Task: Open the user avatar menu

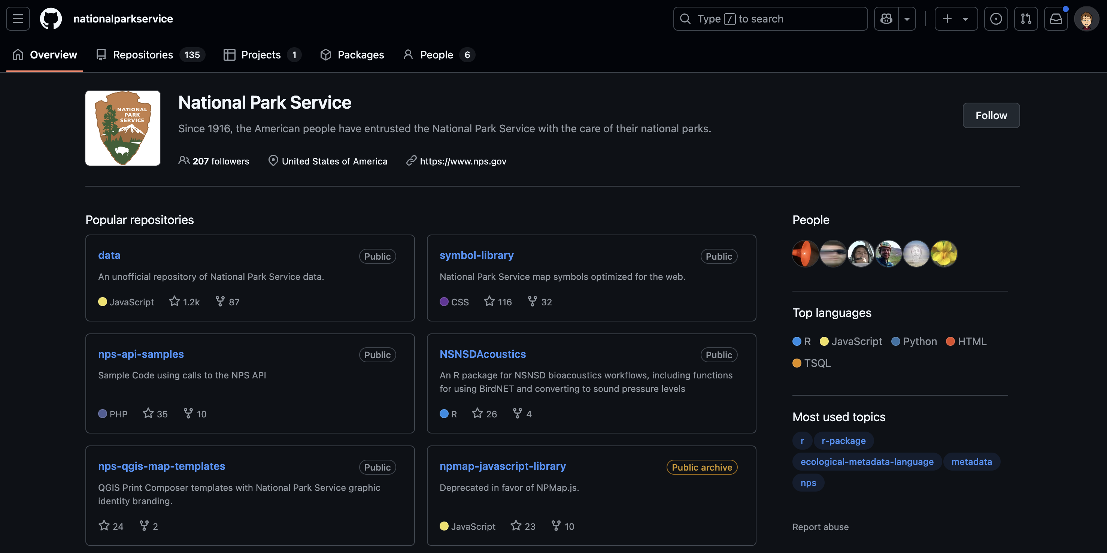Action: tap(1086, 18)
